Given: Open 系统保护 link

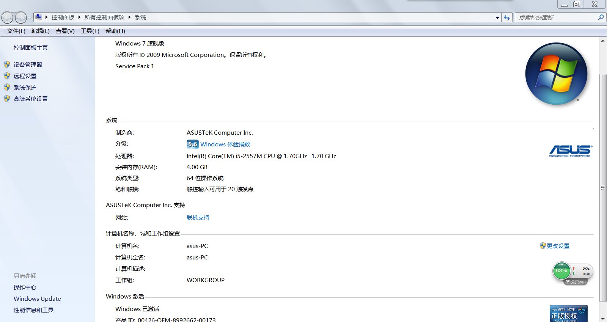Looking at the screenshot, I should [25, 88].
